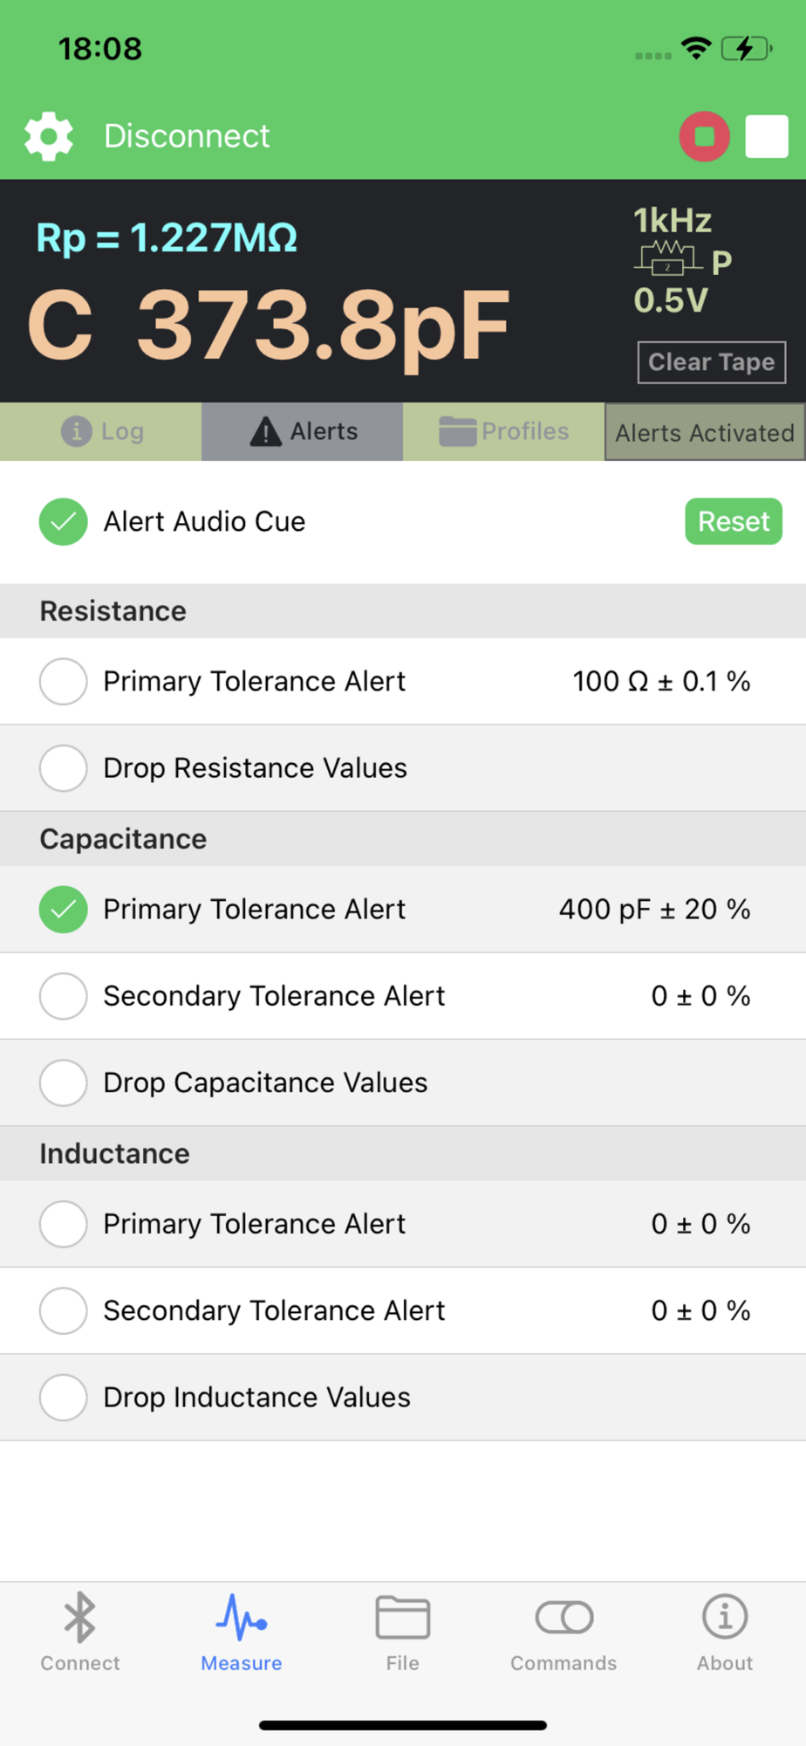Uncheck Capacitance Primary Tolerance Alert
The image size is (806, 1746).
tap(64, 909)
